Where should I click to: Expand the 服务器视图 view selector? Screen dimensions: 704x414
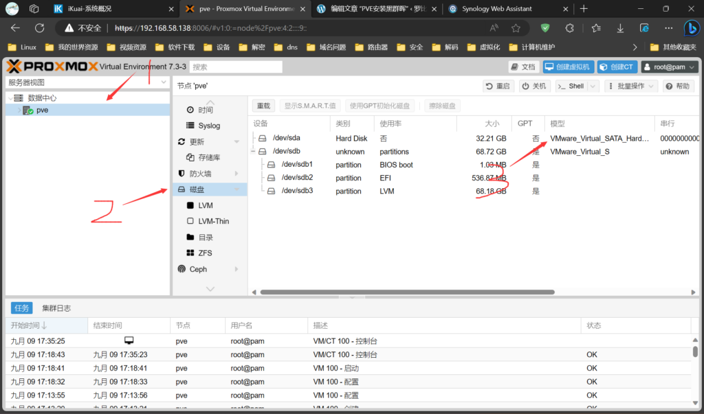(x=87, y=82)
